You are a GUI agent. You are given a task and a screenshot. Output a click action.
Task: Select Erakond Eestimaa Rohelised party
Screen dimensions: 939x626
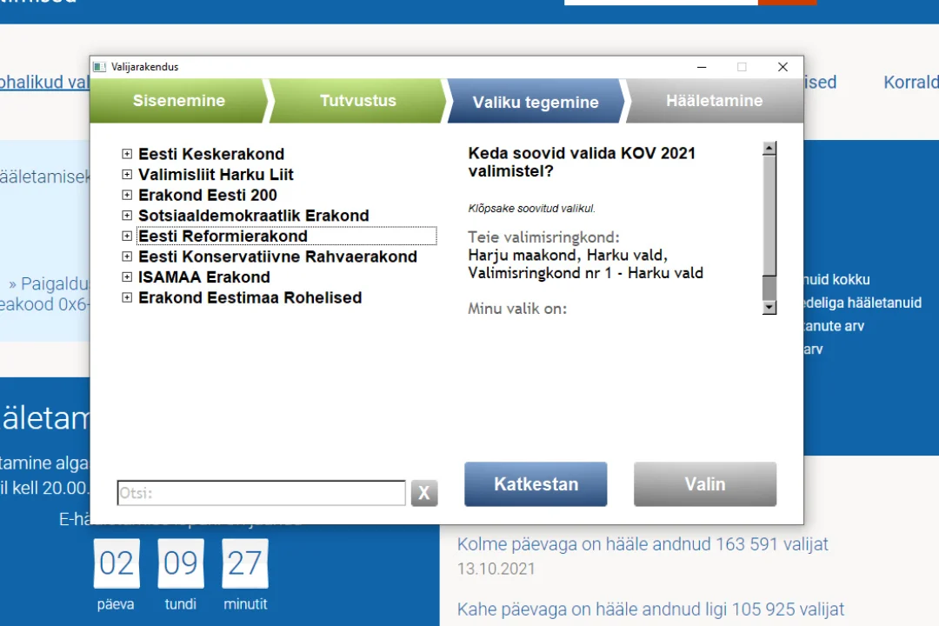[x=250, y=297]
